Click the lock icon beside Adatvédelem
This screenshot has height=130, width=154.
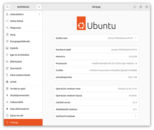tap(7, 14)
